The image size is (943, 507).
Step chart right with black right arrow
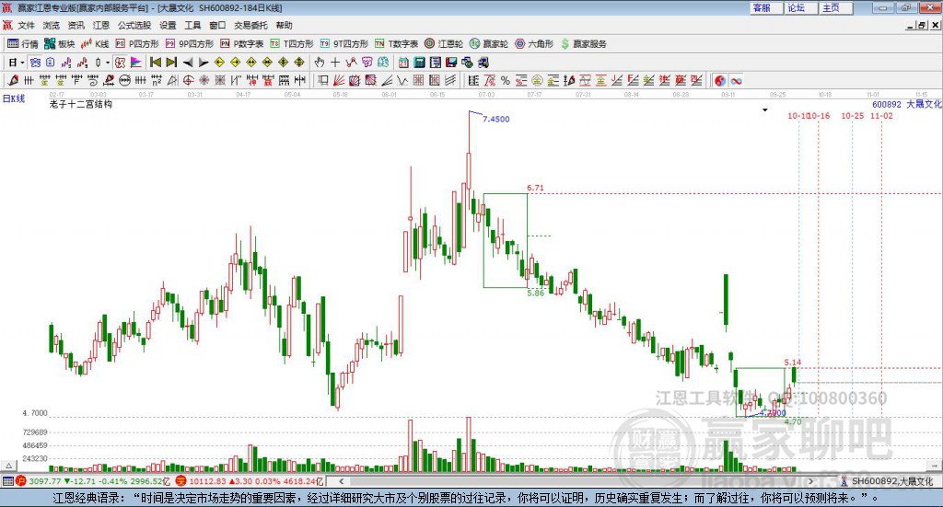[204, 63]
